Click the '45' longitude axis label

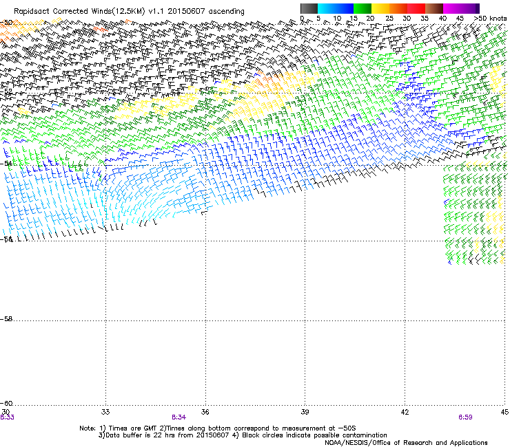click(x=504, y=412)
